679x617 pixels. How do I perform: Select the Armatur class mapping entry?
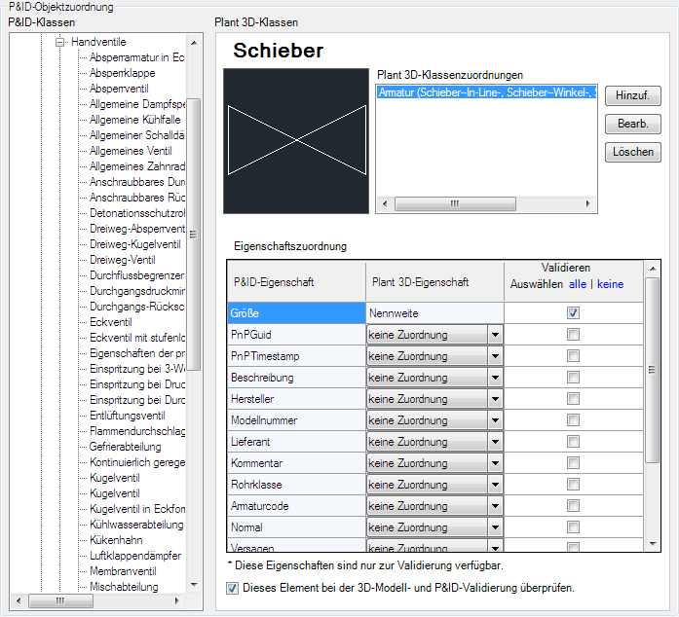pyautogui.click(x=487, y=92)
